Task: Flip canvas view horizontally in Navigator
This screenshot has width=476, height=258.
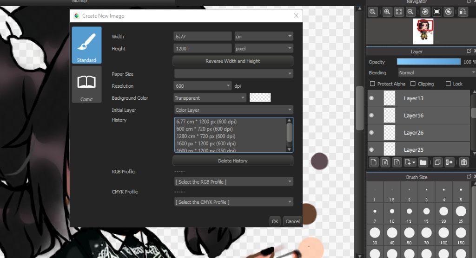Action: pos(463,12)
